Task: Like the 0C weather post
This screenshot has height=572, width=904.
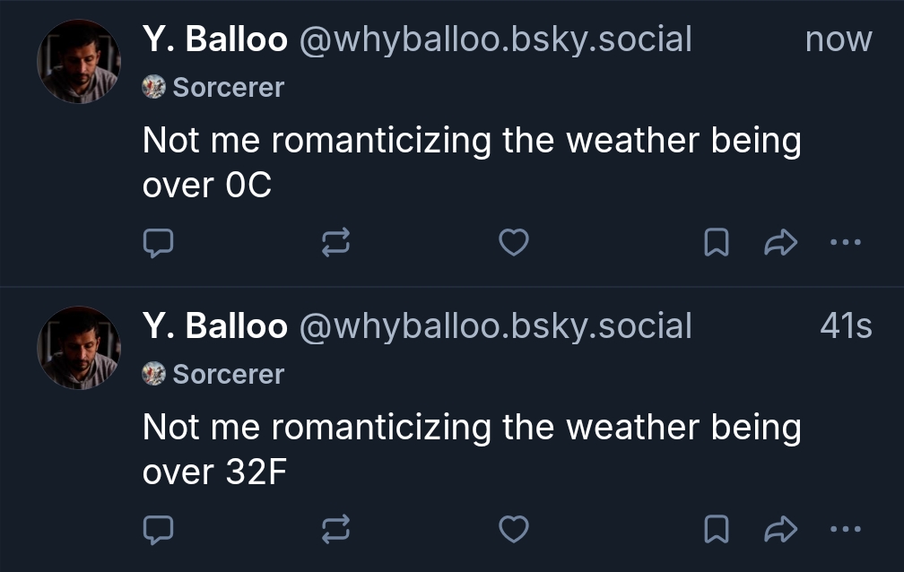Action: point(513,243)
